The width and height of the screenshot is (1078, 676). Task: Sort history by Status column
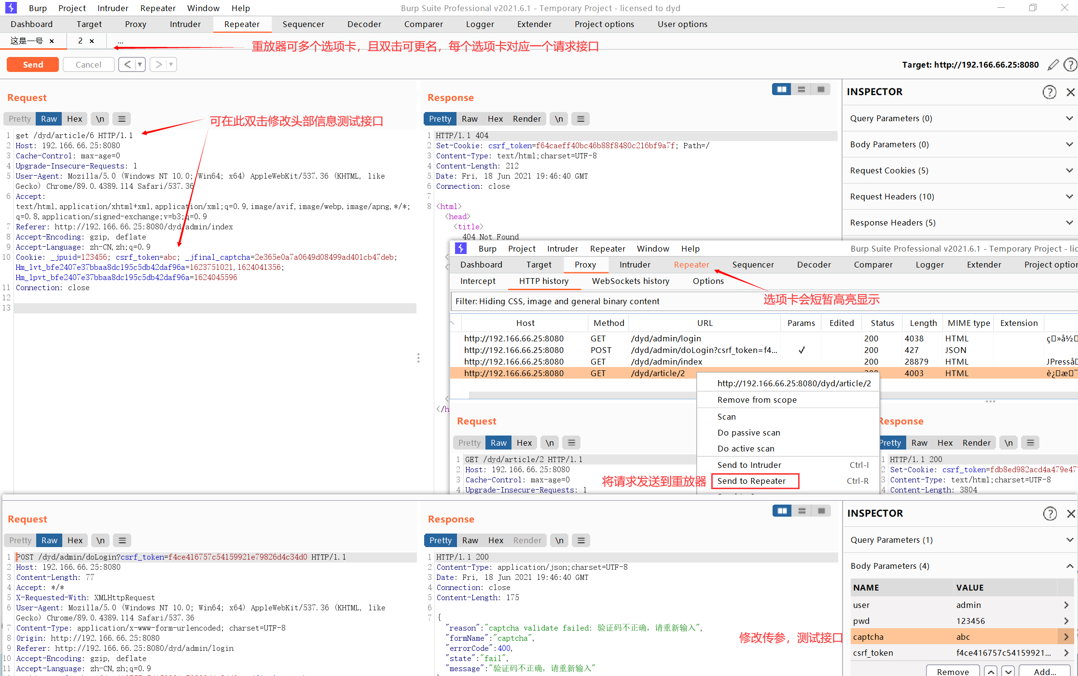pyautogui.click(x=882, y=323)
